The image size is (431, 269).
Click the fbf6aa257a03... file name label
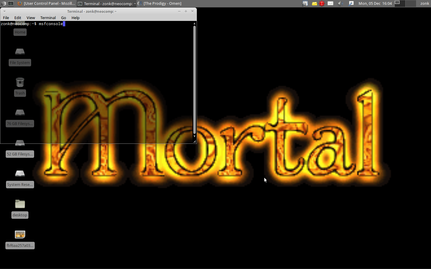point(20,246)
